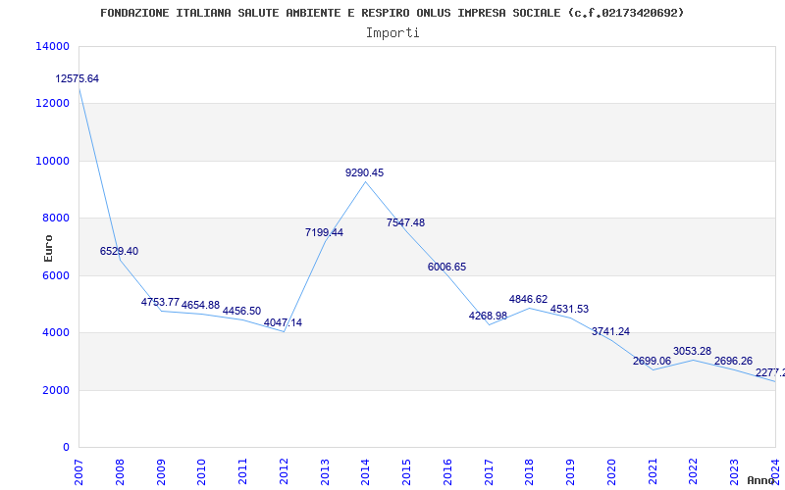Select year 2010 on the x-axis
This screenshot has height=490, width=785.
point(202,472)
